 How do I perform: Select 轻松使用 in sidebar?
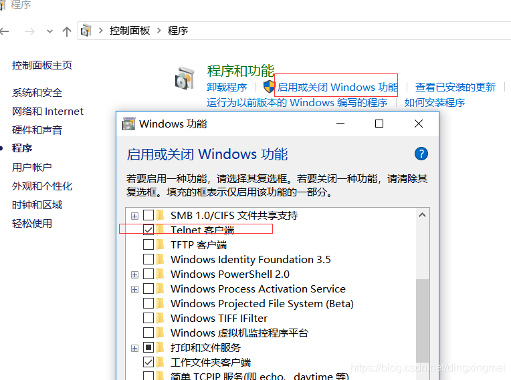click(32, 224)
